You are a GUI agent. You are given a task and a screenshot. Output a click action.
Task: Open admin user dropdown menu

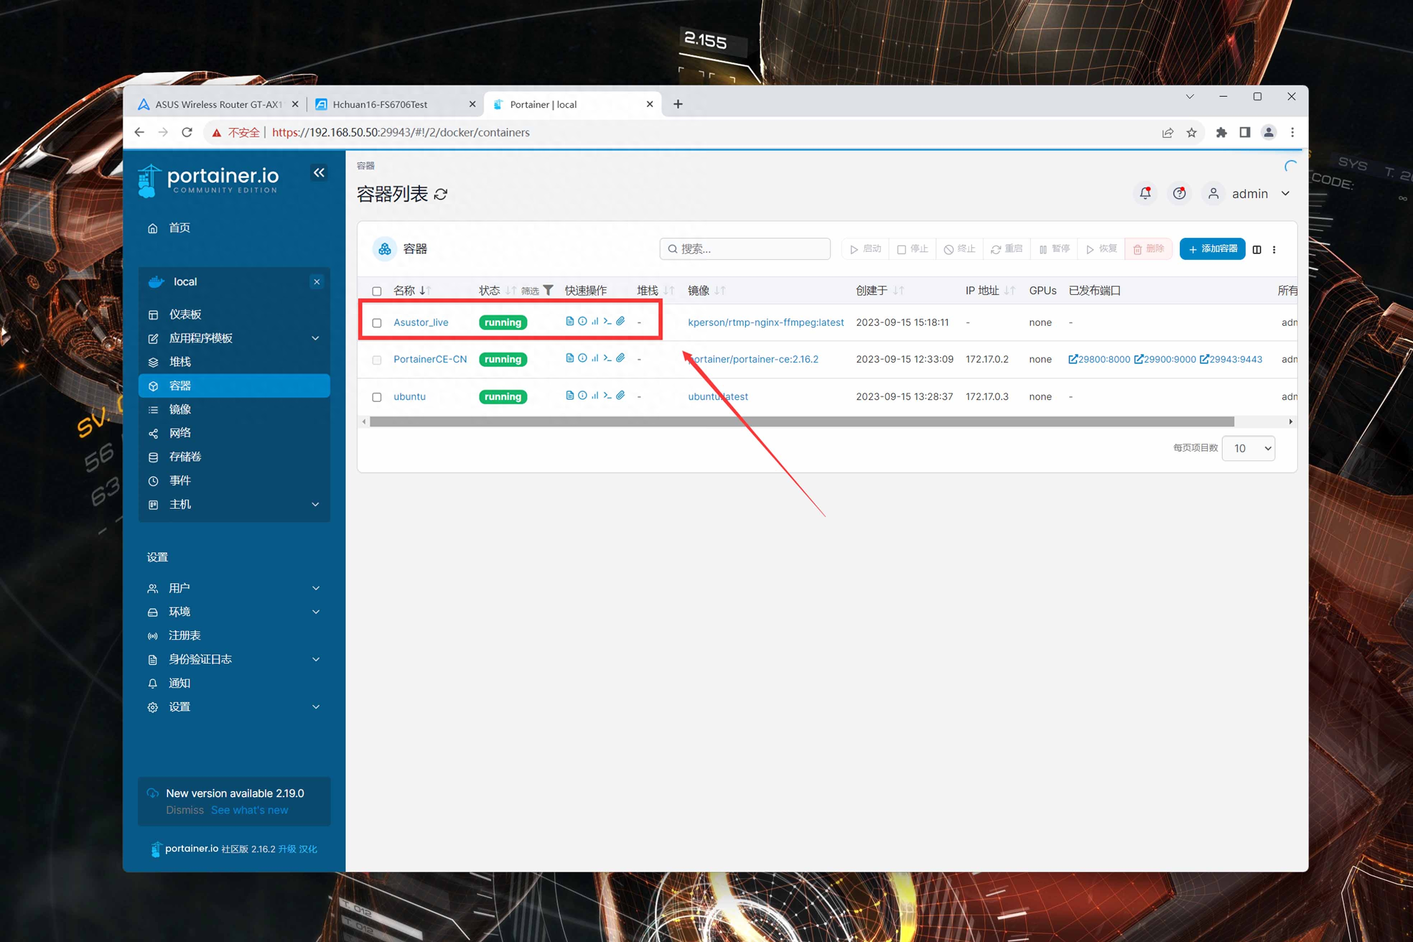(1249, 193)
